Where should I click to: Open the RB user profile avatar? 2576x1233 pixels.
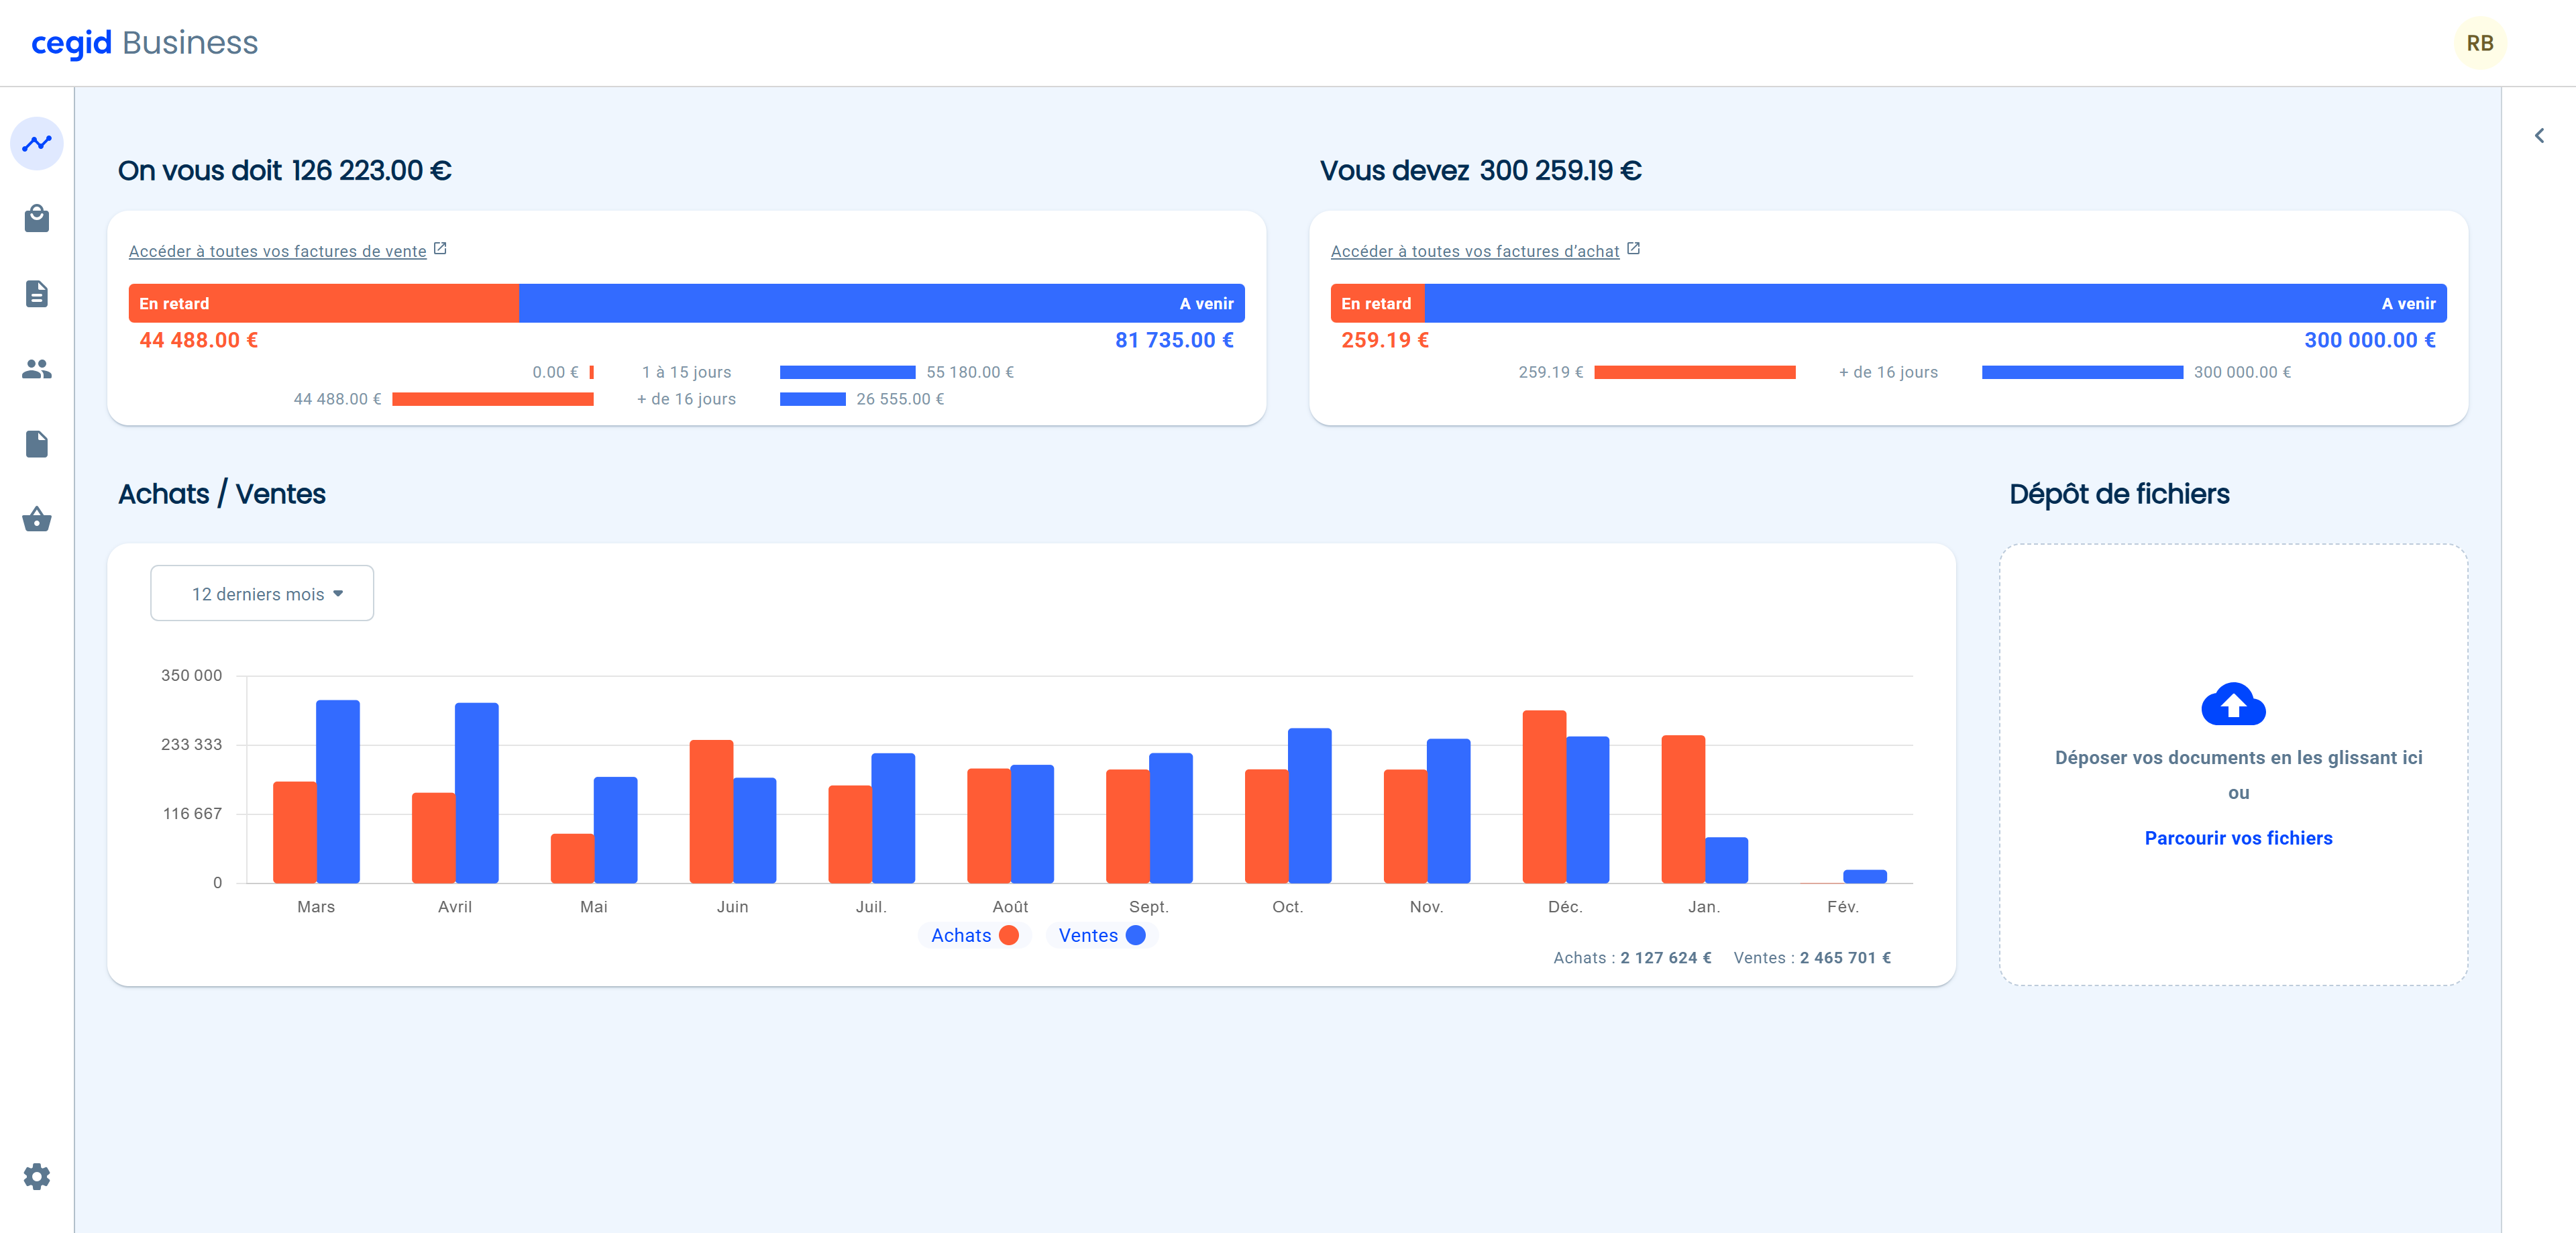click(x=2481, y=42)
